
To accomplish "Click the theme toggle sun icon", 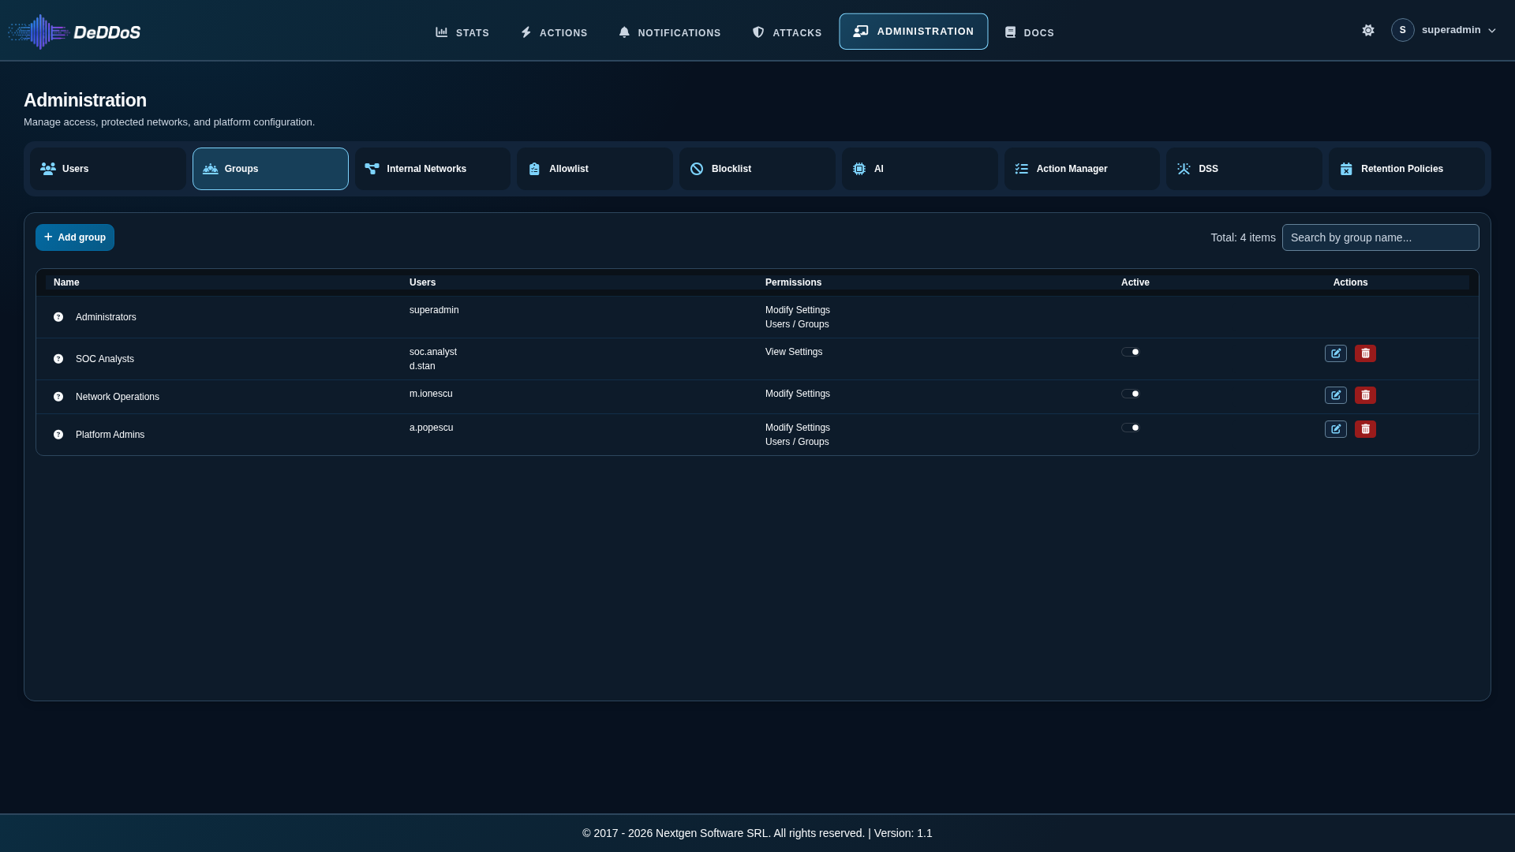I will click(x=1368, y=30).
